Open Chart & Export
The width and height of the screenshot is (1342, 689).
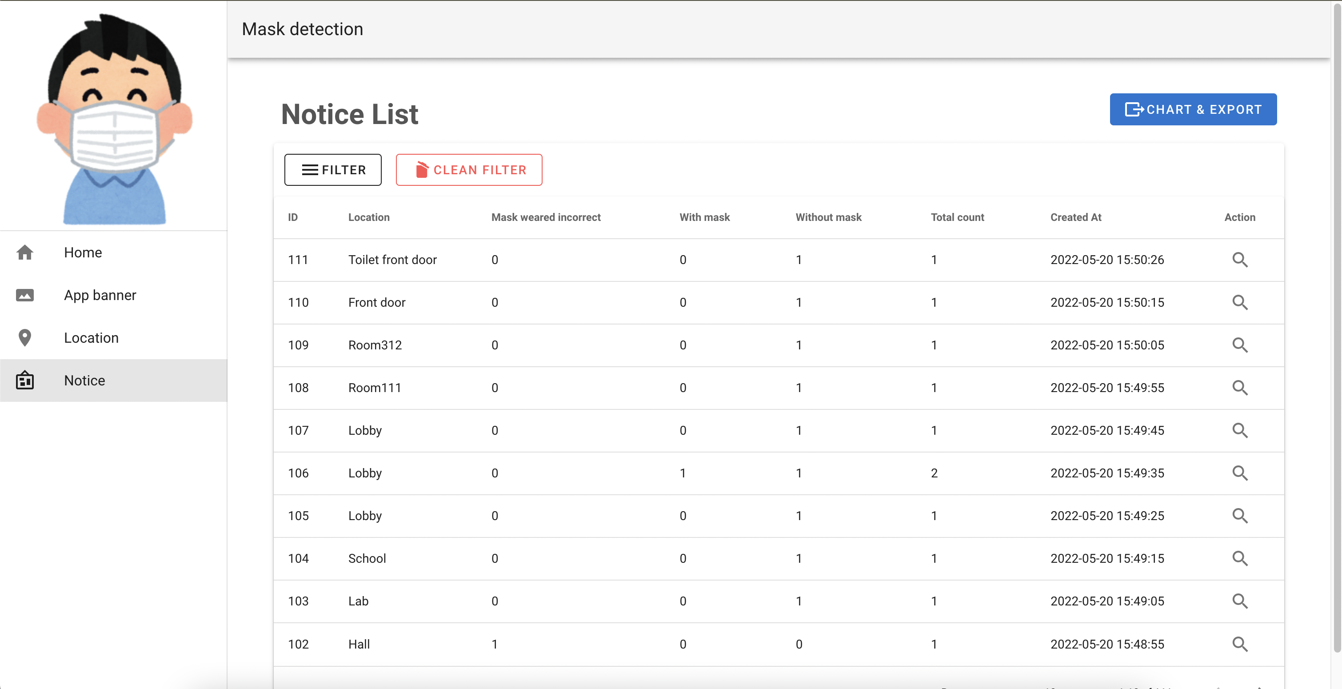(x=1193, y=109)
